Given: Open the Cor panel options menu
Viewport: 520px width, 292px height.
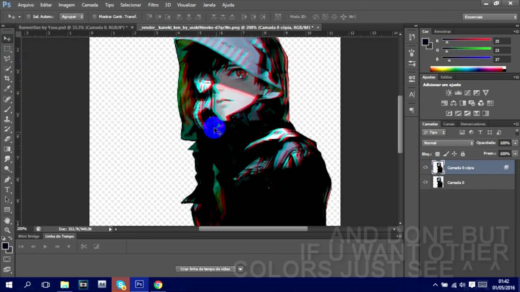Looking at the screenshot, I should coord(516,31).
